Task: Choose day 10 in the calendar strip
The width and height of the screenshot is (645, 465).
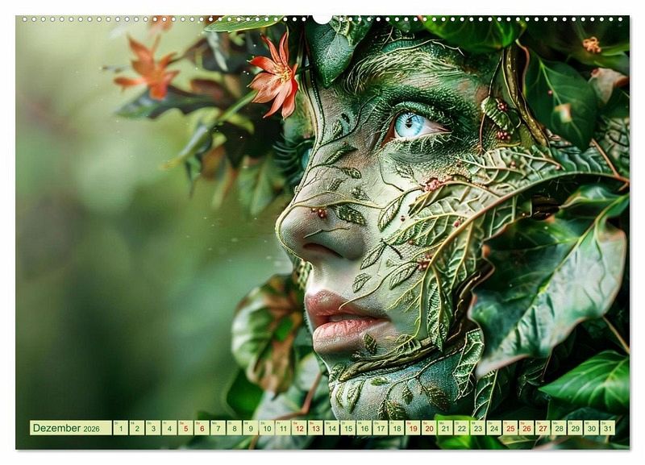Action: coord(267,428)
